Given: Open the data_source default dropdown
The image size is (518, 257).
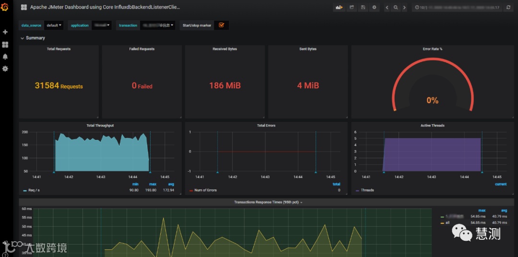Looking at the screenshot, I should (x=54, y=25).
